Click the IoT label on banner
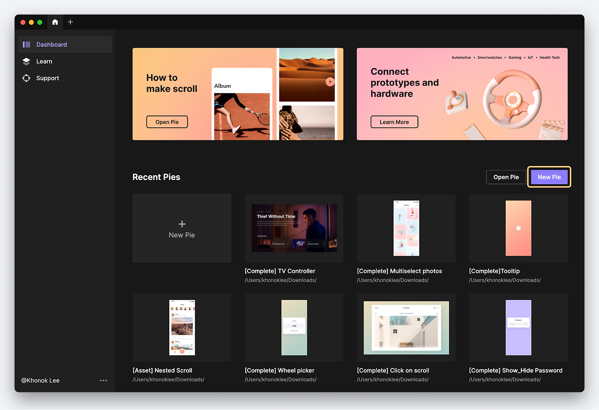The image size is (599, 410). tap(530, 58)
